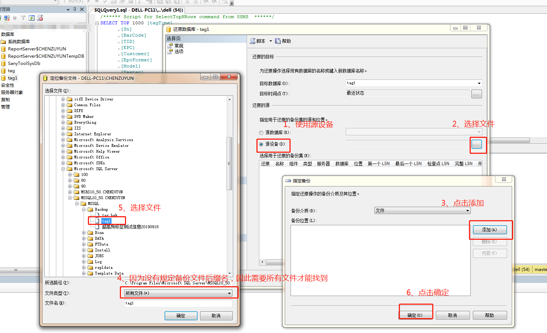Open Object Explorer panel options dropdown arrow
Viewport: 547px width, 333px height.
[68, 10]
